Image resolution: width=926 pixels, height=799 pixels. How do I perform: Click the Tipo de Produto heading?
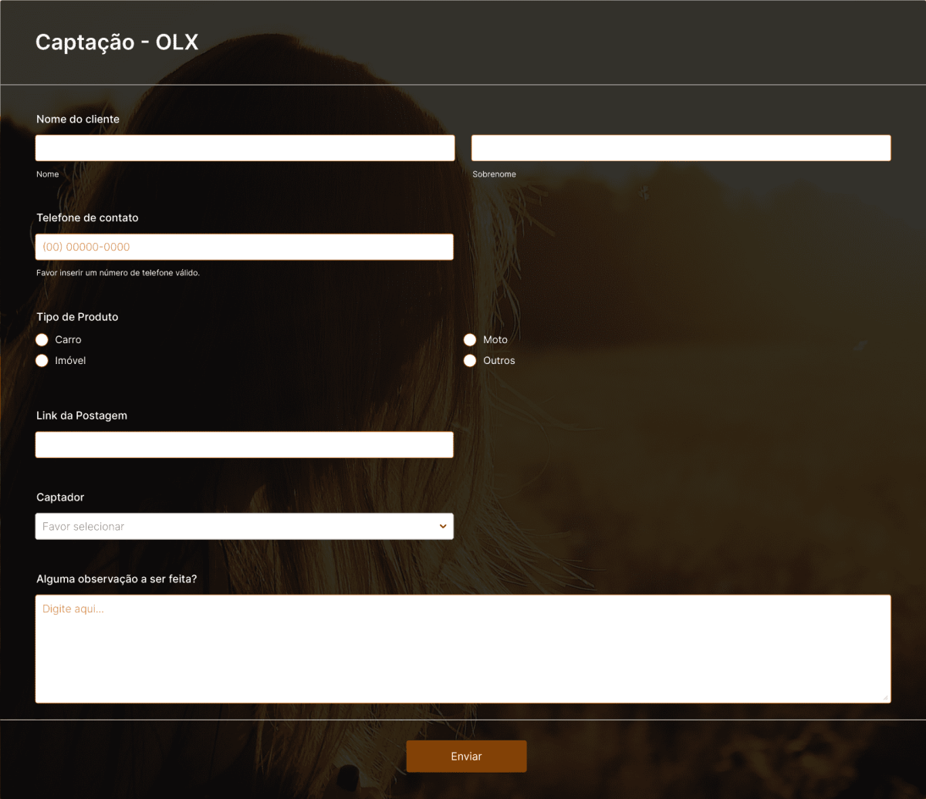tap(77, 317)
